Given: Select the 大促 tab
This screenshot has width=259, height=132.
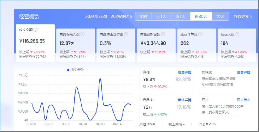Looking at the screenshot, I should tap(220, 16).
